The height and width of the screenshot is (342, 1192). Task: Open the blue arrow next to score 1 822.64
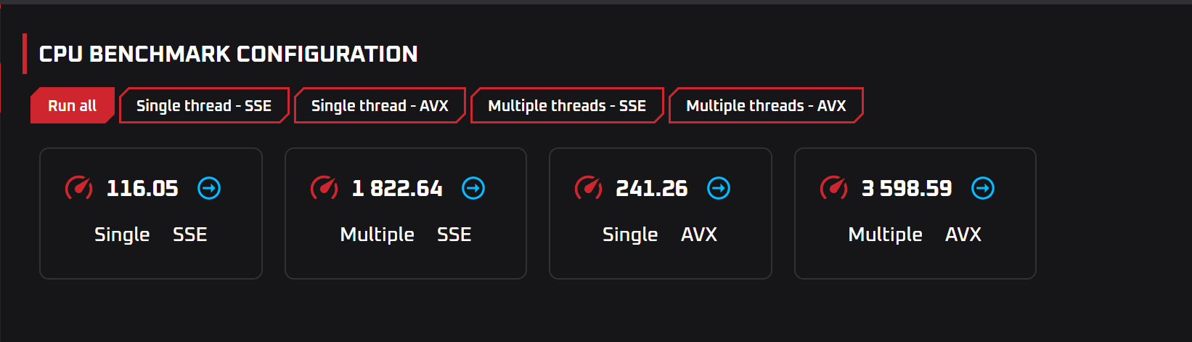pyautogui.click(x=473, y=189)
